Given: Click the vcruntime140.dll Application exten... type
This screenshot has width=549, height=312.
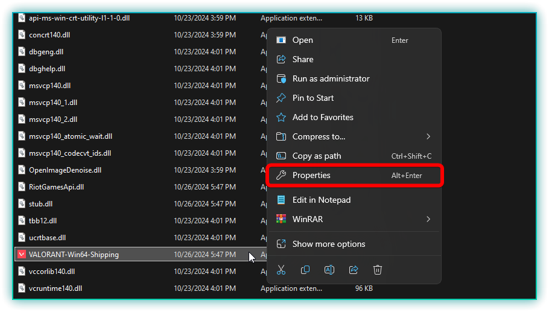Looking at the screenshot, I should click(291, 288).
